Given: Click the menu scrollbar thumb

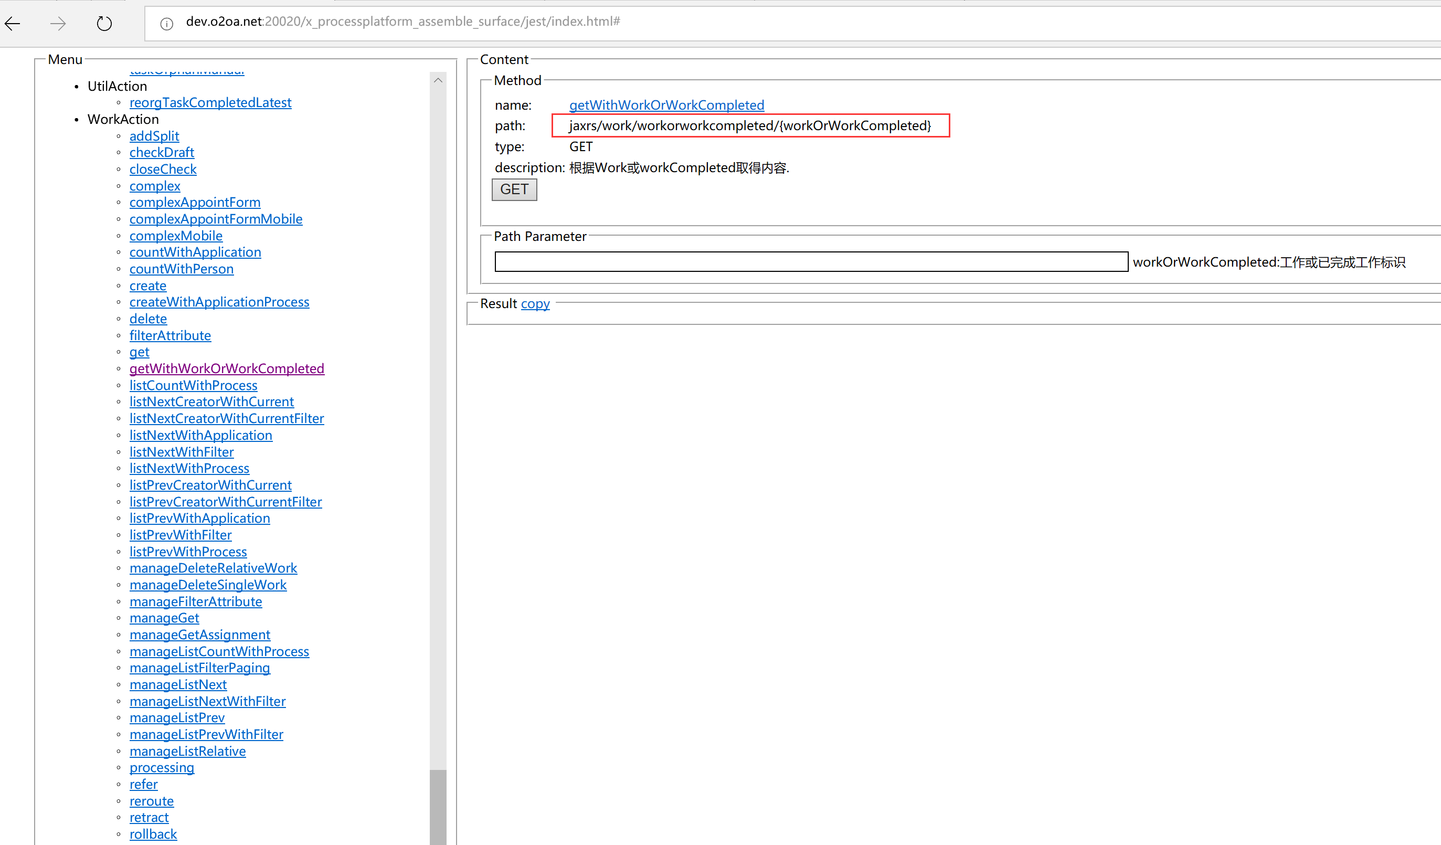Looking at the screenshot, I should point(438,807).
